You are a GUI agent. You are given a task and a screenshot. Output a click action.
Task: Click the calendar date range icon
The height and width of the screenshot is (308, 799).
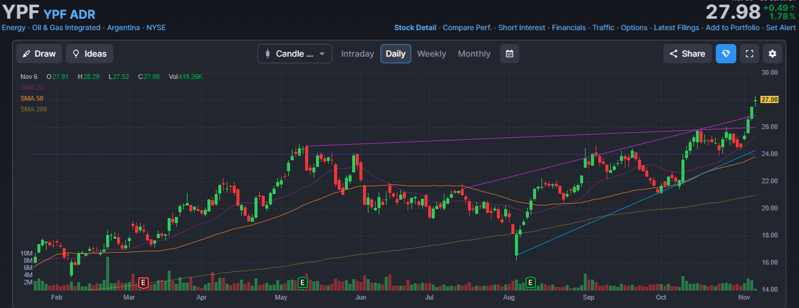point(510,54)
